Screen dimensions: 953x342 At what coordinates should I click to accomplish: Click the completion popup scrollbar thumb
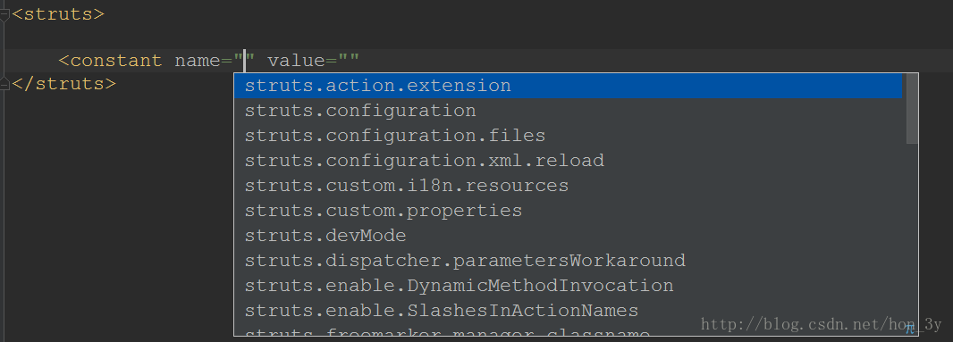pyautogui.click(x=912, y=109)
